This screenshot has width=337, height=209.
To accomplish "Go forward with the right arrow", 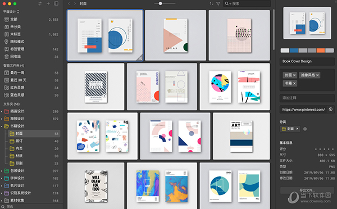I will pyautogui.click(x=75, y=4).
